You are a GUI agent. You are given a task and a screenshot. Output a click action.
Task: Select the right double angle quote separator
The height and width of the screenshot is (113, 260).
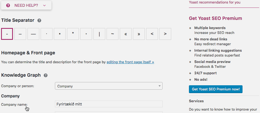point(139,34)
